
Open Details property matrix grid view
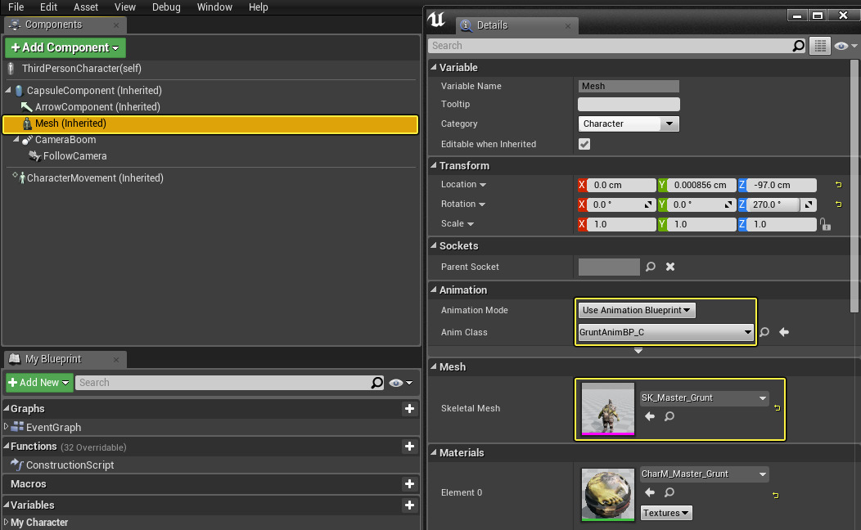tap(819, 46)
